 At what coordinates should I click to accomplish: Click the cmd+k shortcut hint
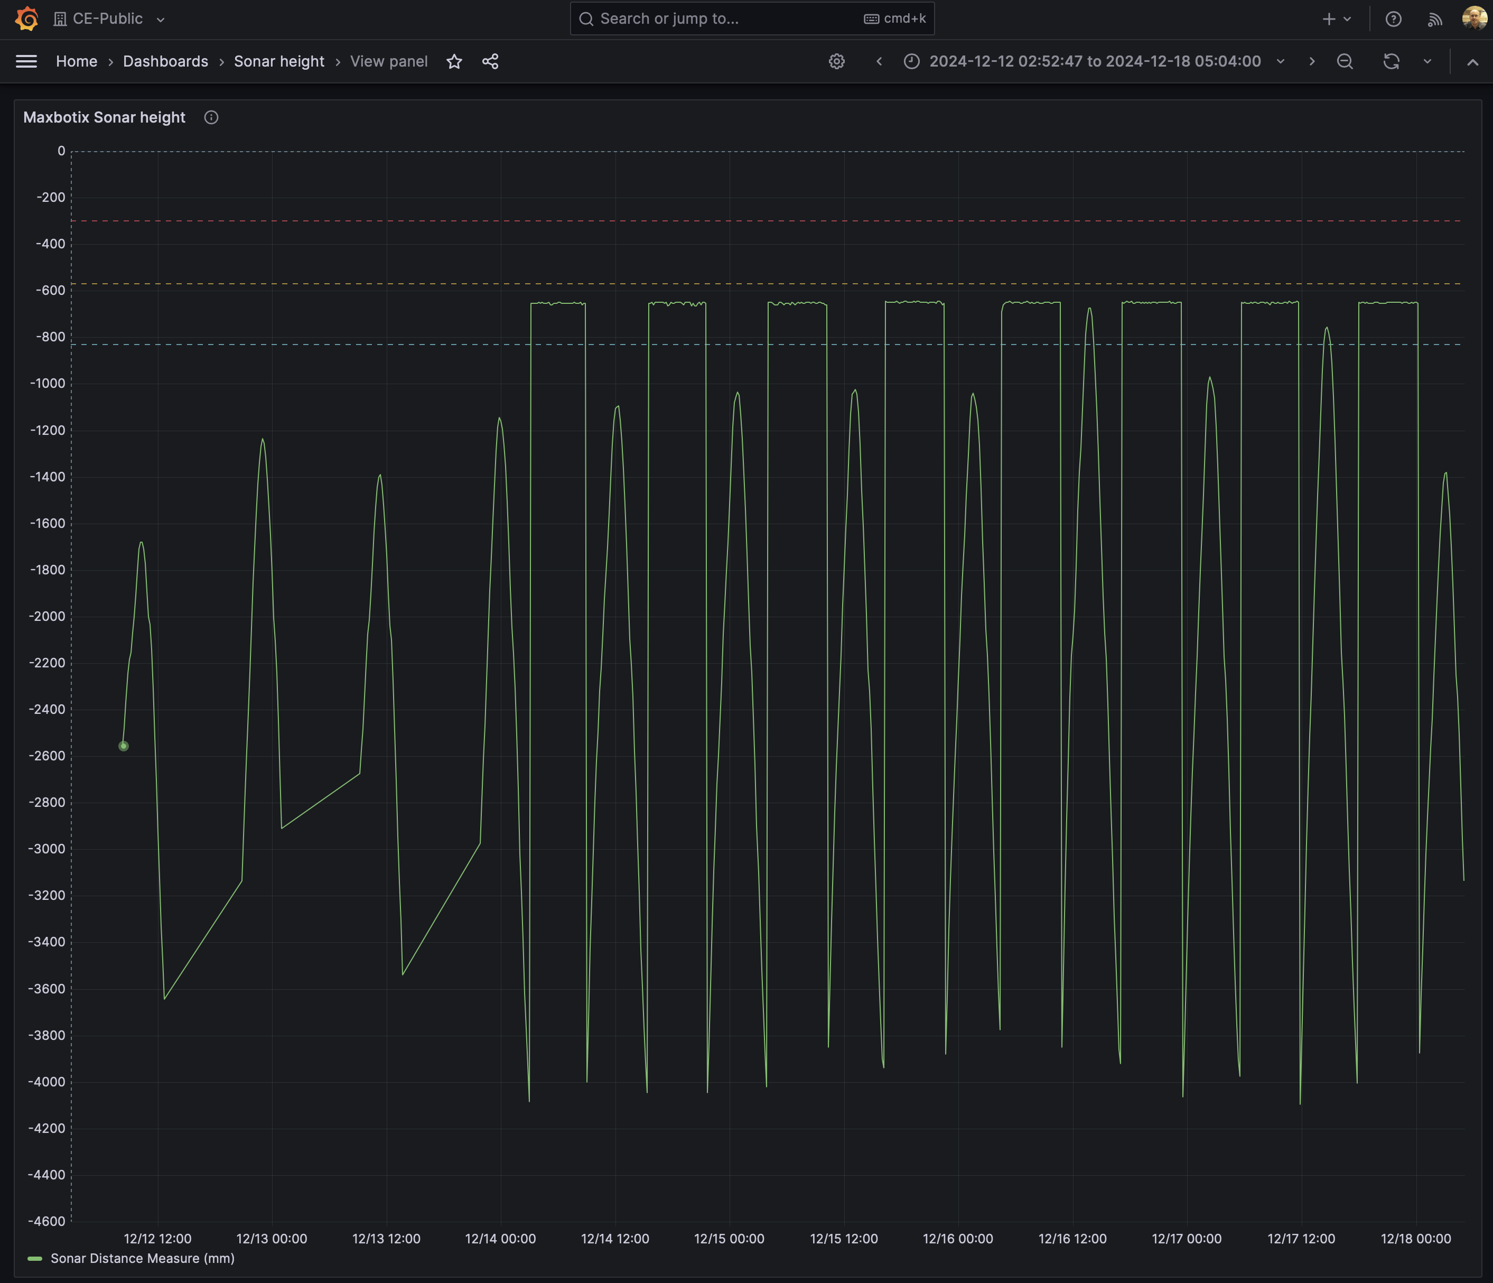pos(895,18)
